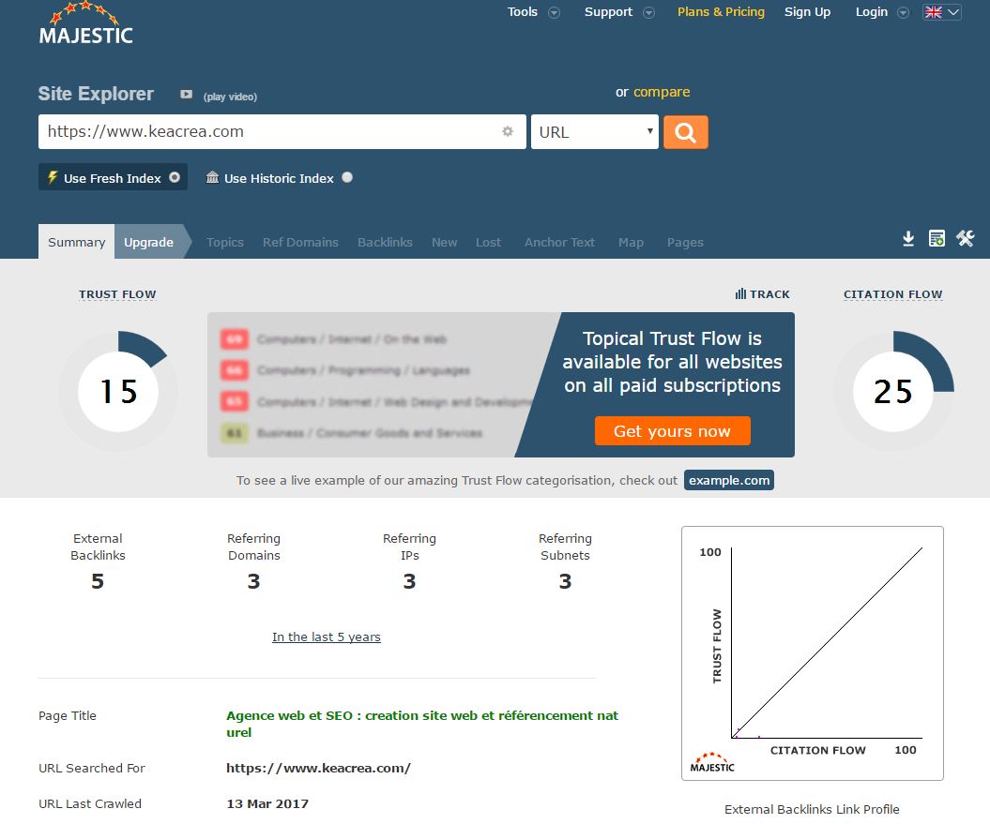Open the tools wrench icon
The width and height of the screenshot is (990, 824).
tap(965, 238)
